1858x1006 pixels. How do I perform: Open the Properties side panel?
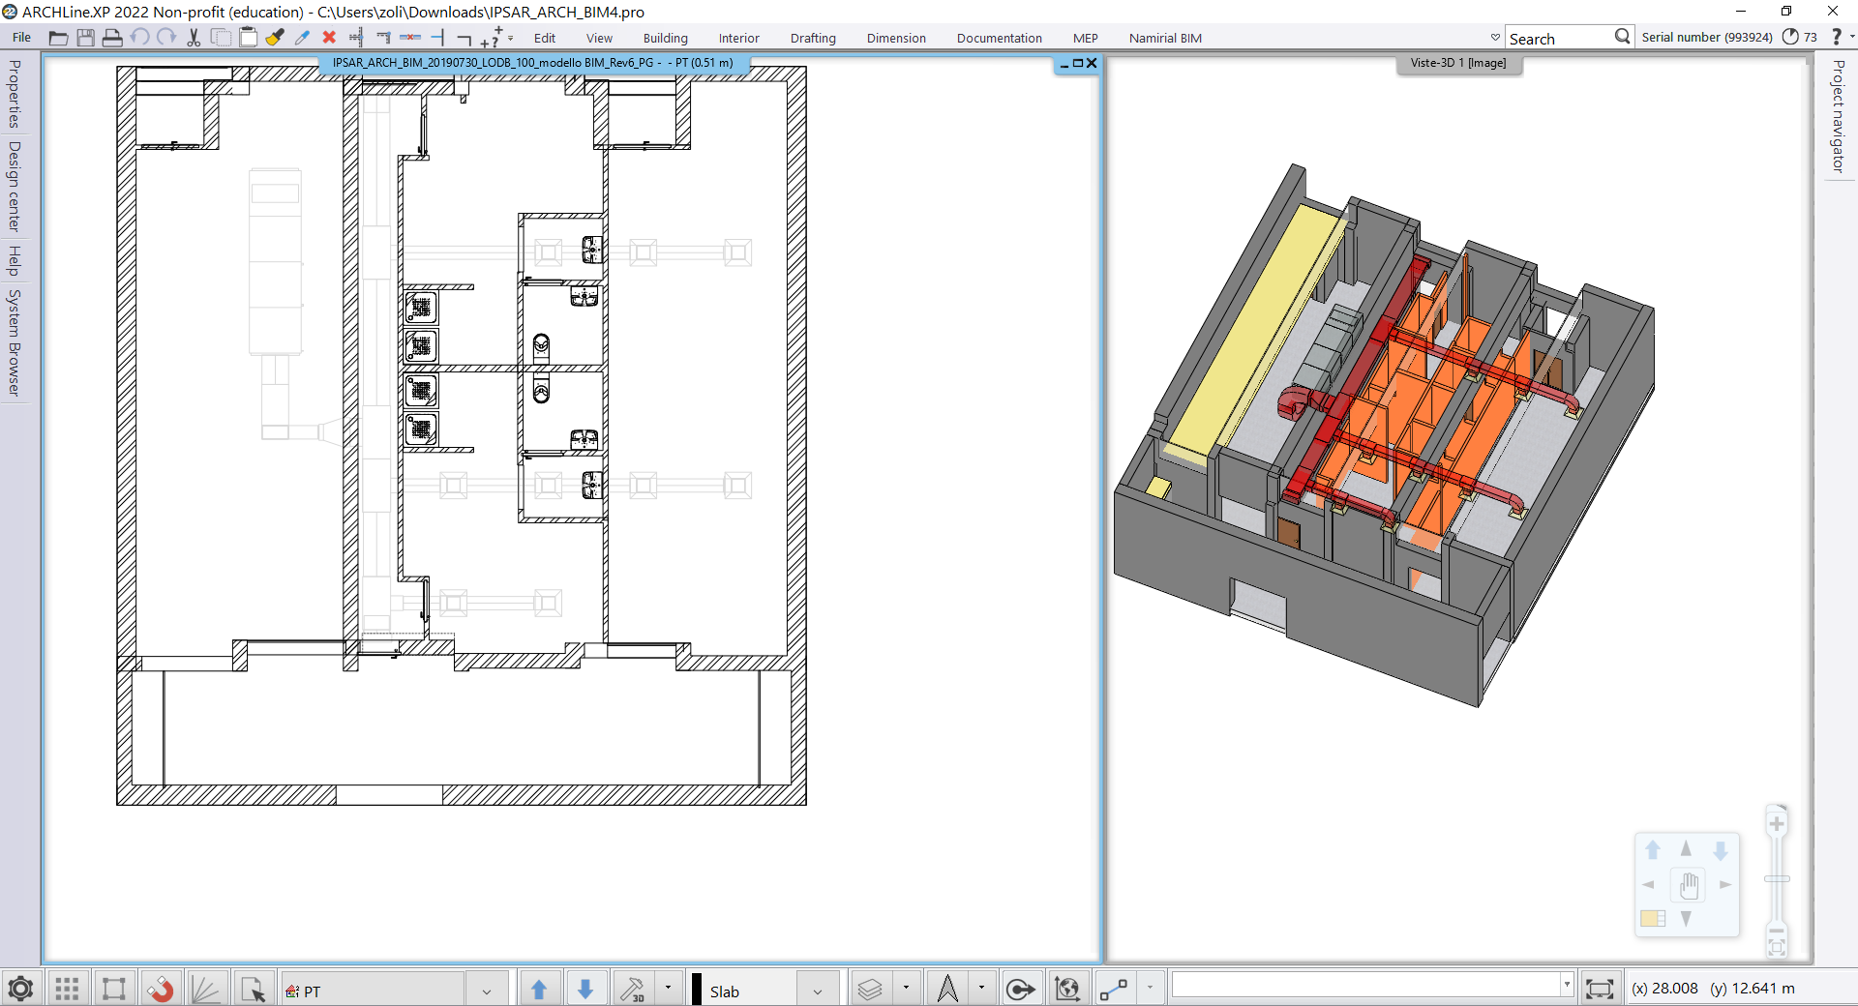[x=15, y=94]
